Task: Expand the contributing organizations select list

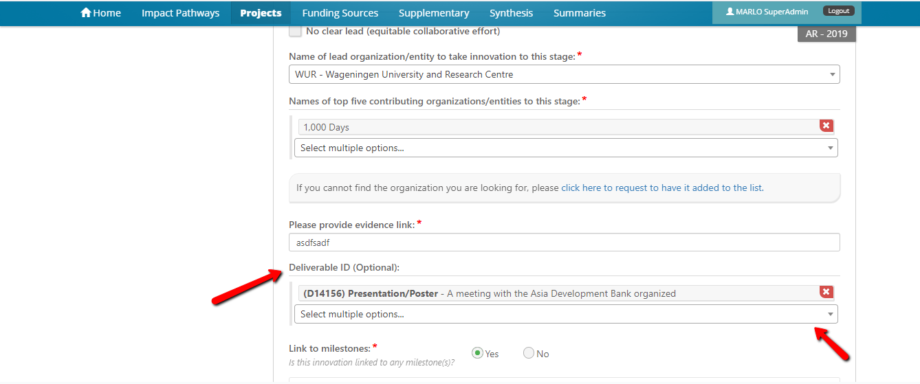Action: tap(566, 148)
